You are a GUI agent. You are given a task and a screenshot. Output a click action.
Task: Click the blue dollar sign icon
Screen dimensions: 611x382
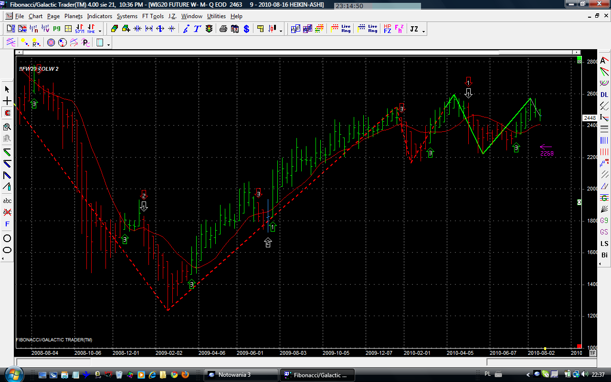tap(246, 29)
